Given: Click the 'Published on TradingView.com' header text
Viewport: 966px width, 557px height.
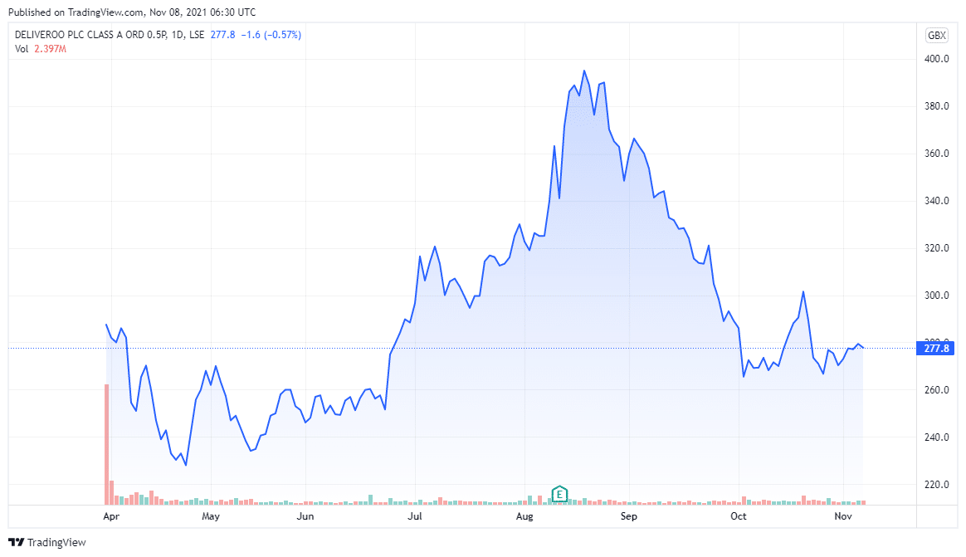Looking at the screenshot, I should [76, 12].
